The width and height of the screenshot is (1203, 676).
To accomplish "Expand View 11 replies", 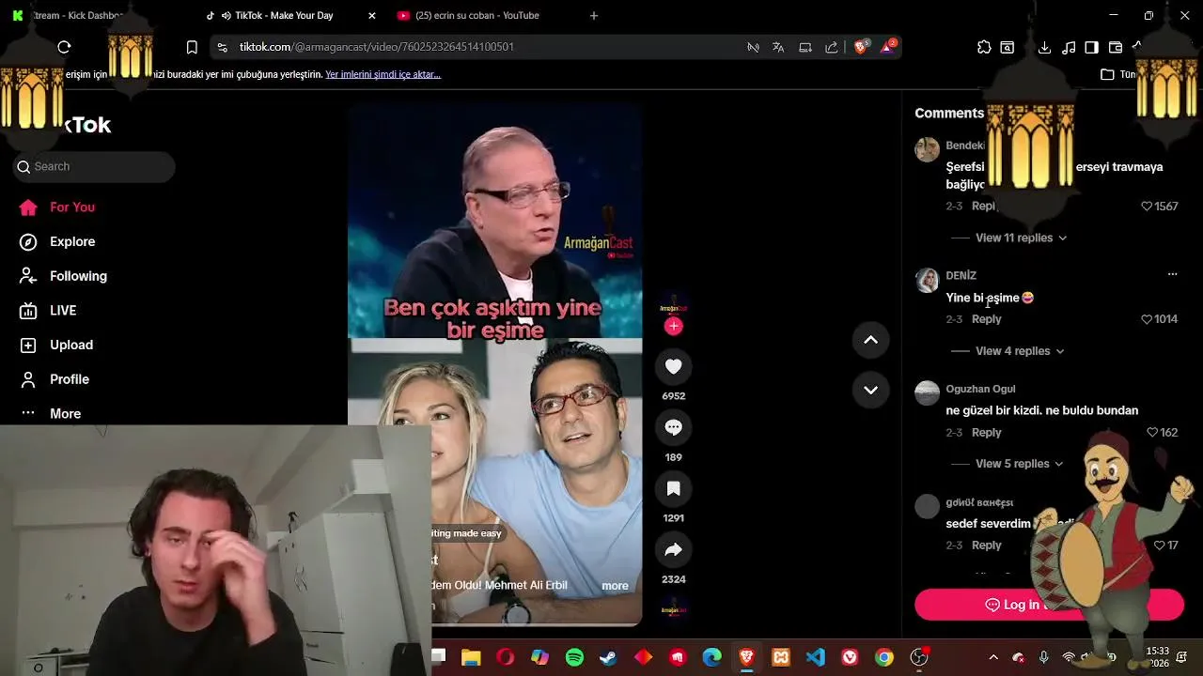I will (x=1021, y=238).
